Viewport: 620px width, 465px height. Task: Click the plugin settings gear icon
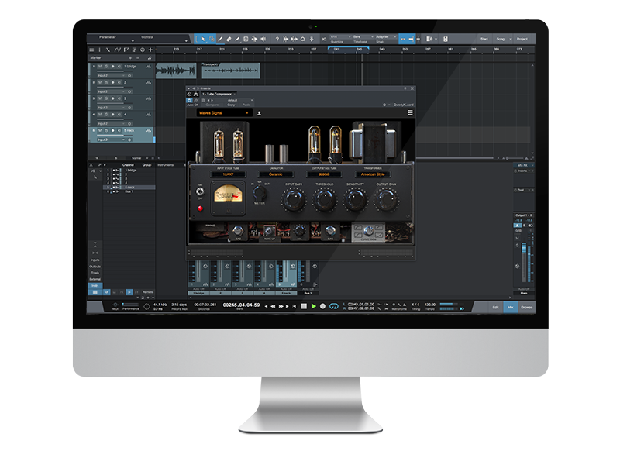click(x=384, y=105)
